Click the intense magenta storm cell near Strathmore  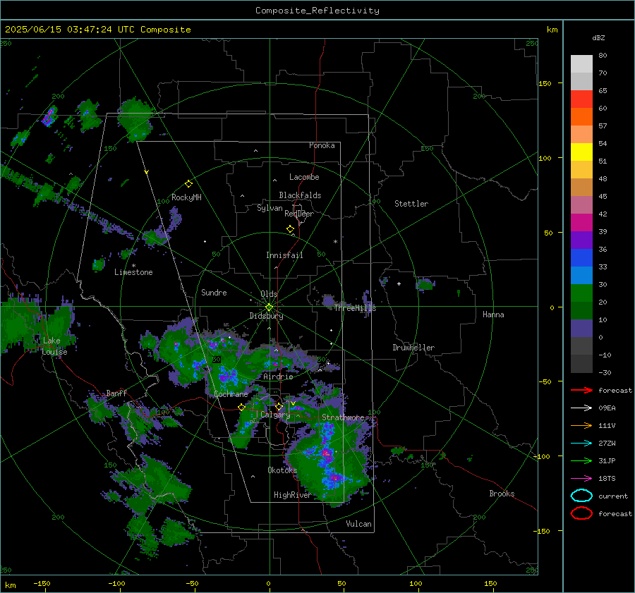coord(326,453)
